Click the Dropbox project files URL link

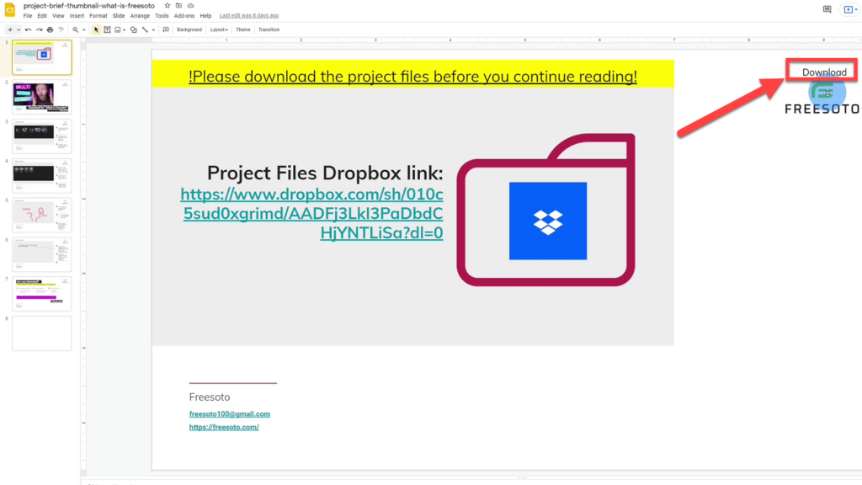click(x=312, y=213)
